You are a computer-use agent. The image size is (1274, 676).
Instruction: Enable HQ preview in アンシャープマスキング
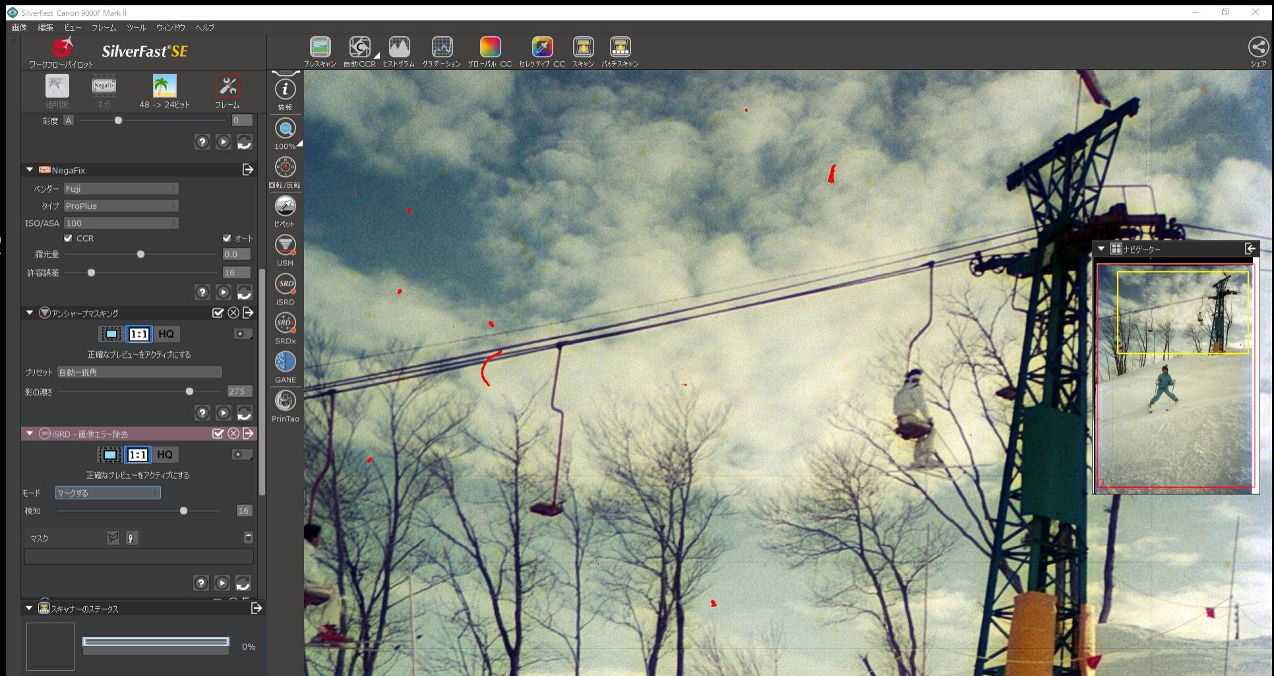(x=166, y=334)
